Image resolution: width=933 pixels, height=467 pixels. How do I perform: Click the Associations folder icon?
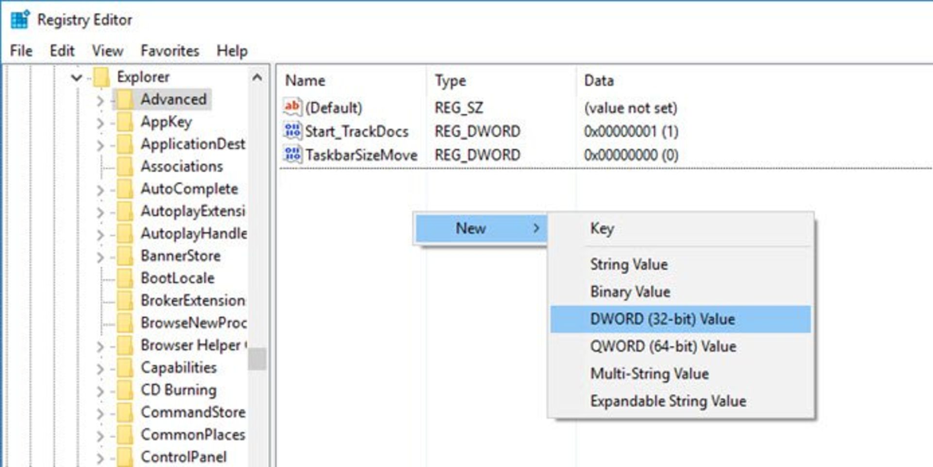pos(125,166)
